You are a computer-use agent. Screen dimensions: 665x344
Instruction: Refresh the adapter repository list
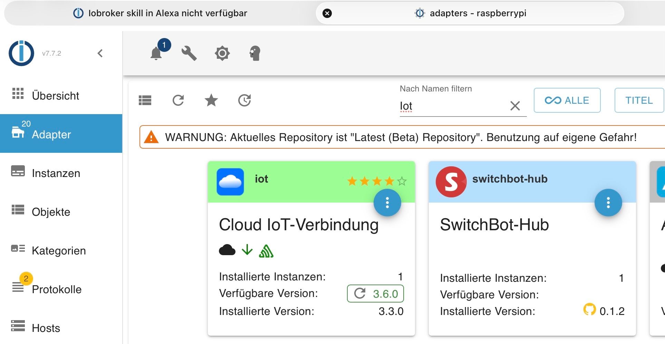[x=178, y=100]
